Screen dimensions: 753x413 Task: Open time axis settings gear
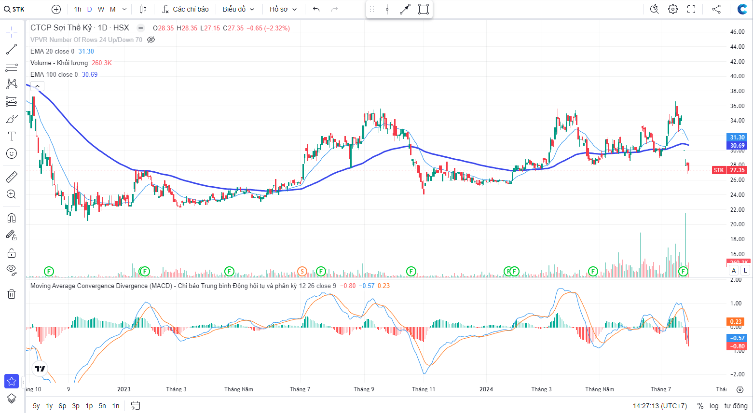(x=740, y=389)
